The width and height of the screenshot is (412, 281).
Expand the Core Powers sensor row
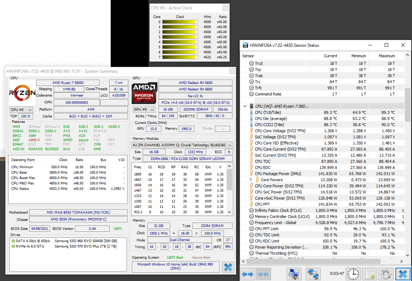(251, 179)
